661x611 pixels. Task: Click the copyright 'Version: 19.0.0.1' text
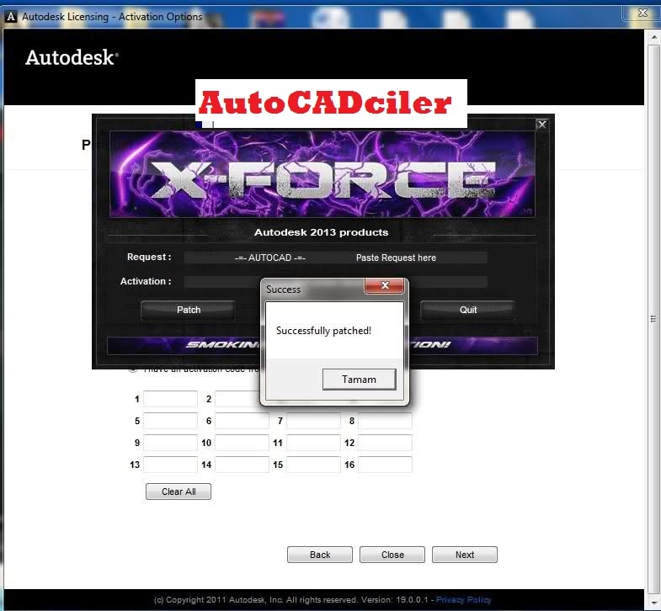pos(394,599)
